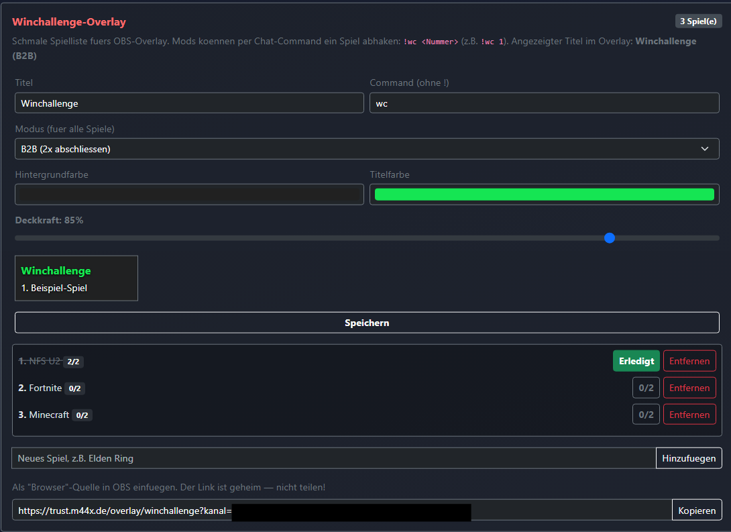Open the Modus dropdown showing B2B

(367, 149)
